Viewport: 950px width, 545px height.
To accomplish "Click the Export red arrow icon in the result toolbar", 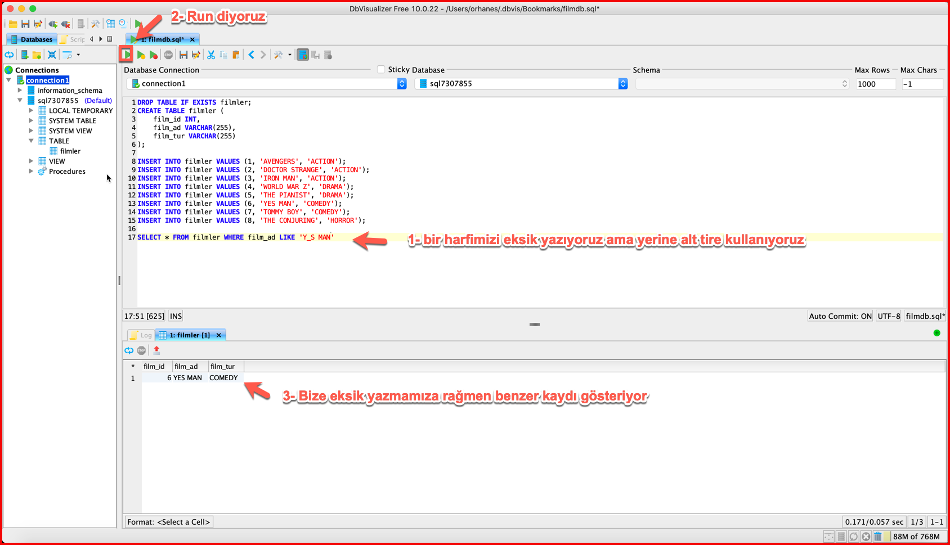I will coord(156,350).
